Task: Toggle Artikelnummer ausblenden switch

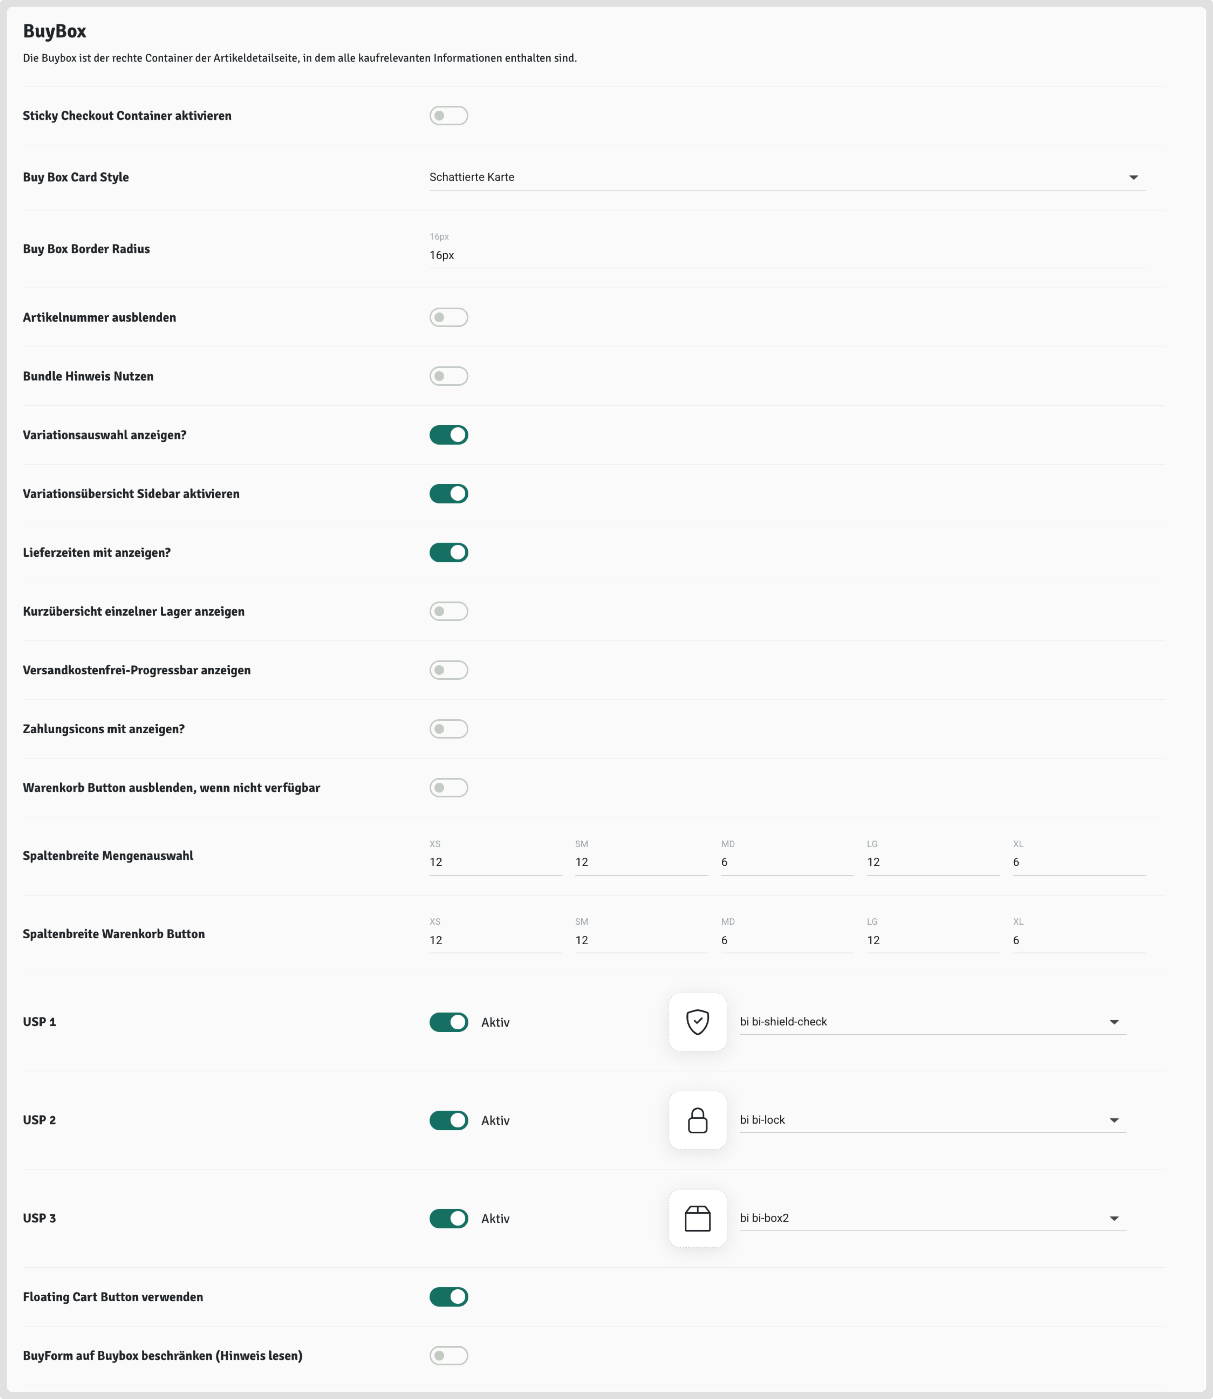Action: click(x=448, y=317)
